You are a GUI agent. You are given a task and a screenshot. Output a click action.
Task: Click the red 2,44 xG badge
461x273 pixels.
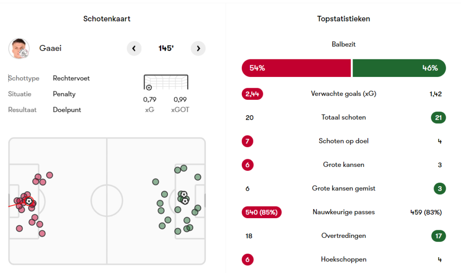(x=252, y=94)
